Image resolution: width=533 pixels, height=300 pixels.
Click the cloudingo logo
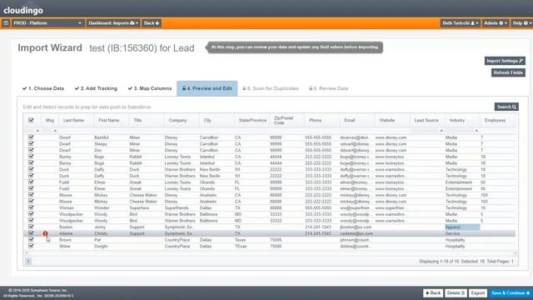[x=23, y=10]
